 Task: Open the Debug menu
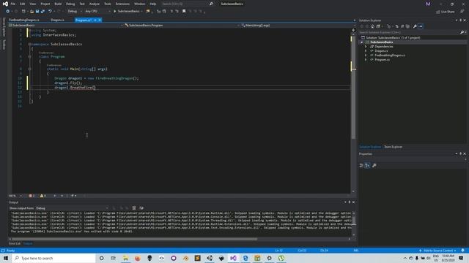point(70,4)
